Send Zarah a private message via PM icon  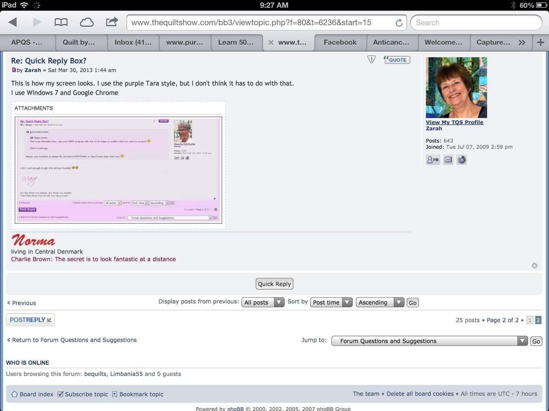(x=432, y=160)
